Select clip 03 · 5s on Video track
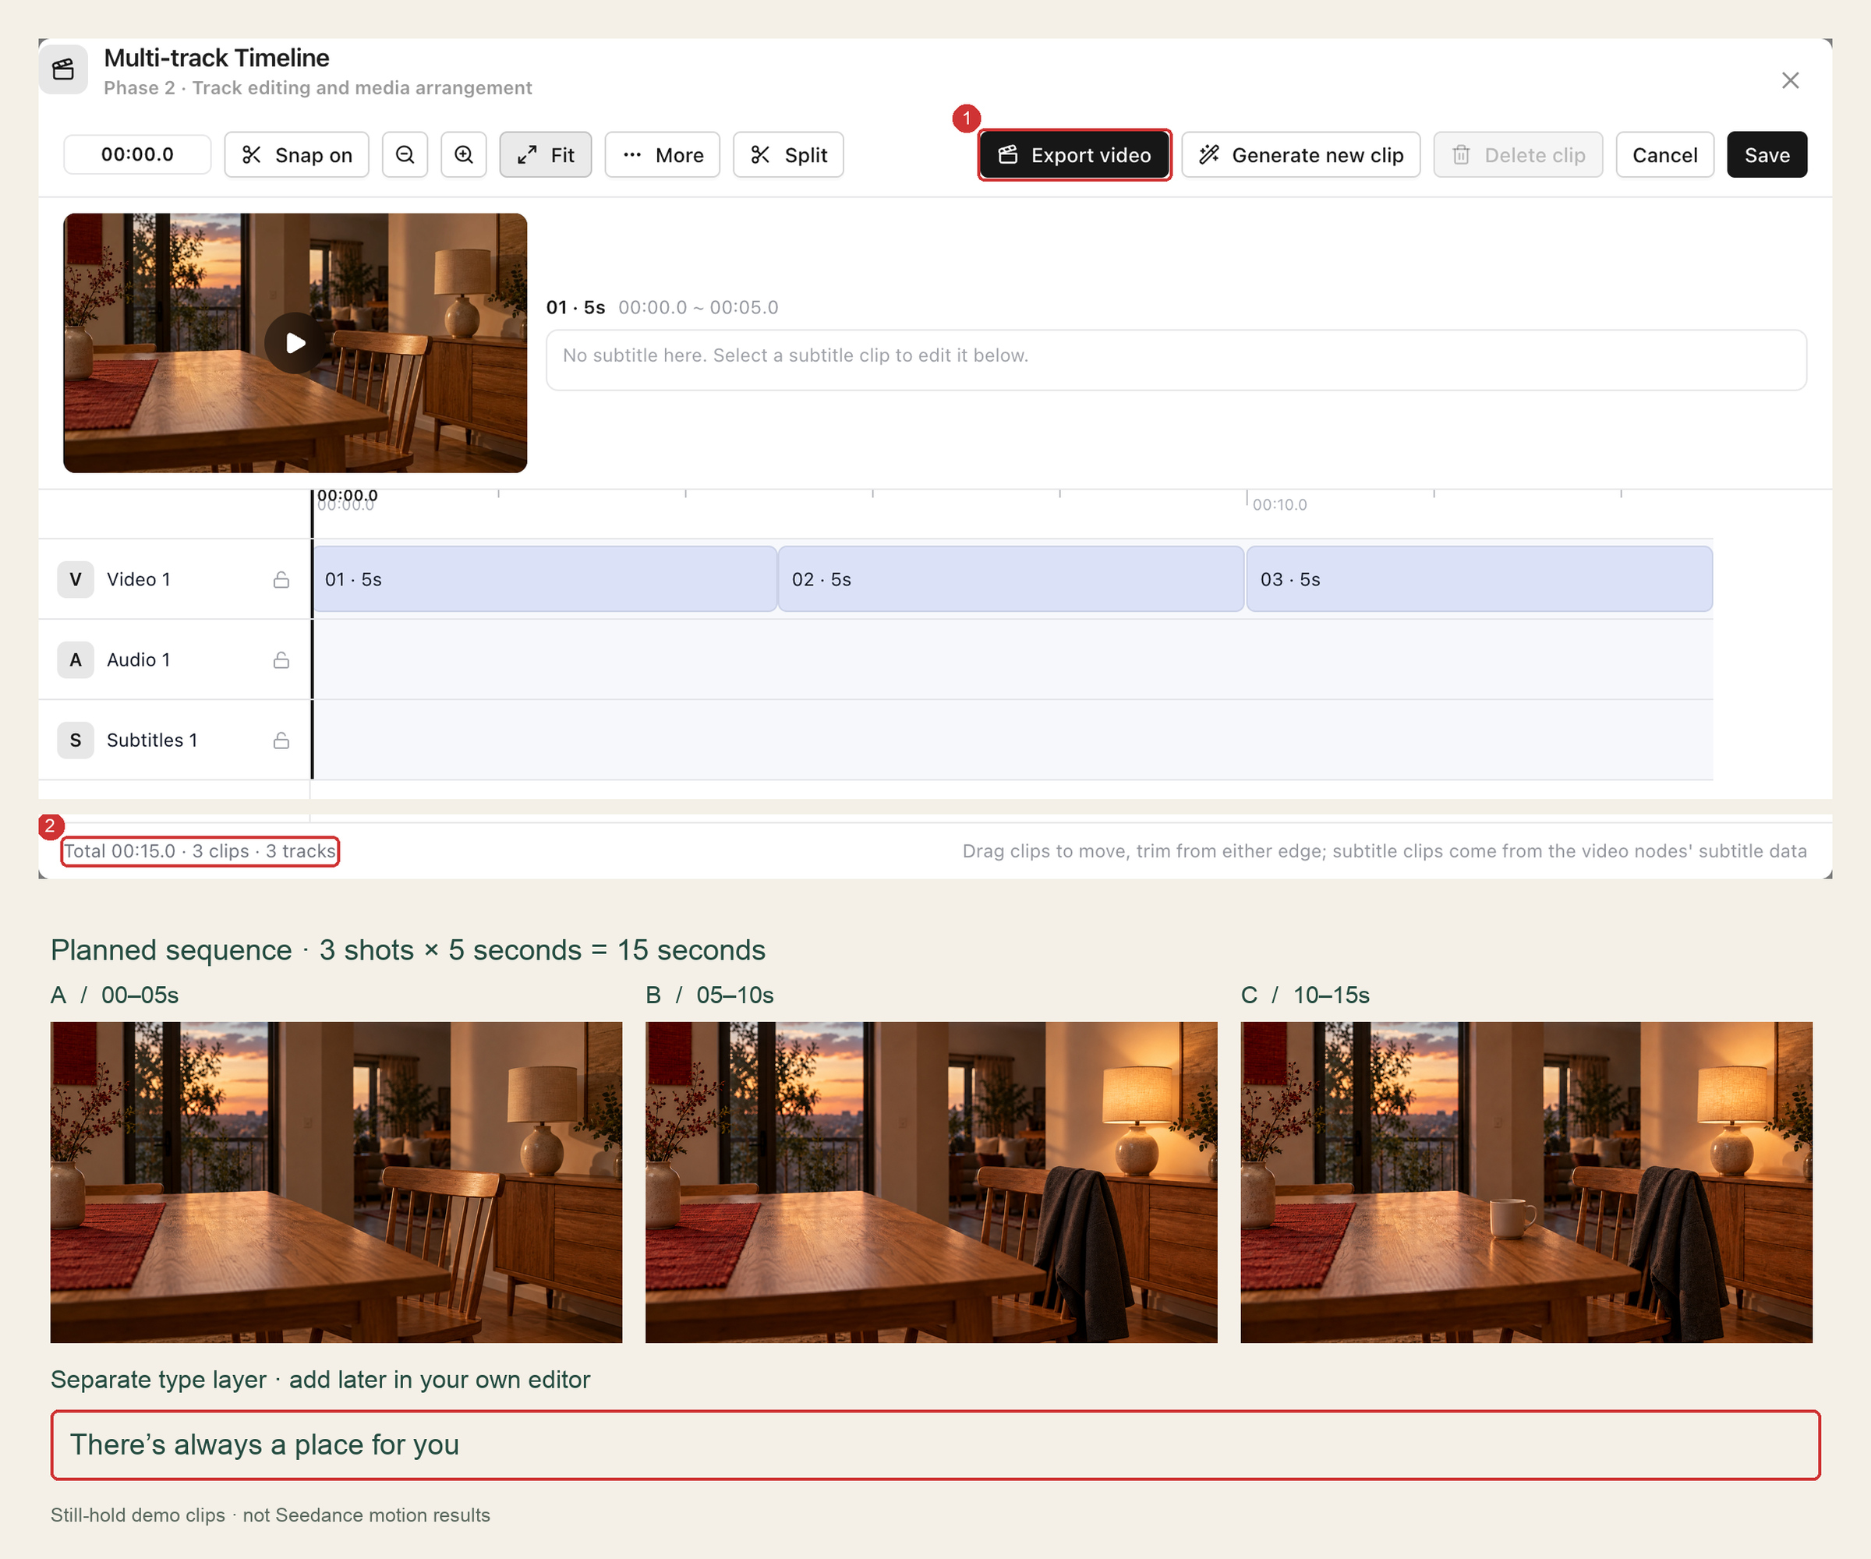This screenshot has width=1871, height=1559. tap(1479, 580)
